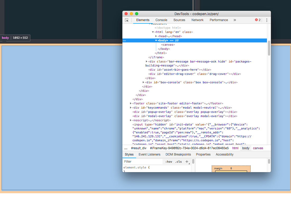Select the inspect element cursor tool
The image size is (291, 208).
coord(127,20)
